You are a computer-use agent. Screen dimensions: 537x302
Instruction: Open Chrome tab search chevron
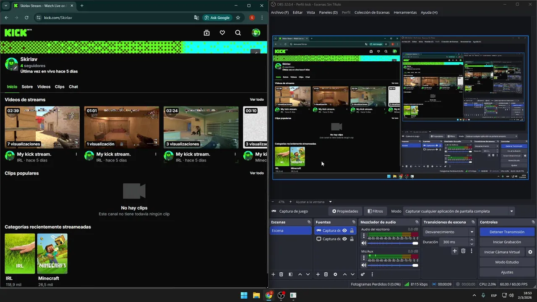pos(5,5)
